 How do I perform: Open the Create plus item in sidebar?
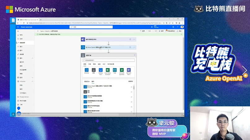(x=20, y=47)
